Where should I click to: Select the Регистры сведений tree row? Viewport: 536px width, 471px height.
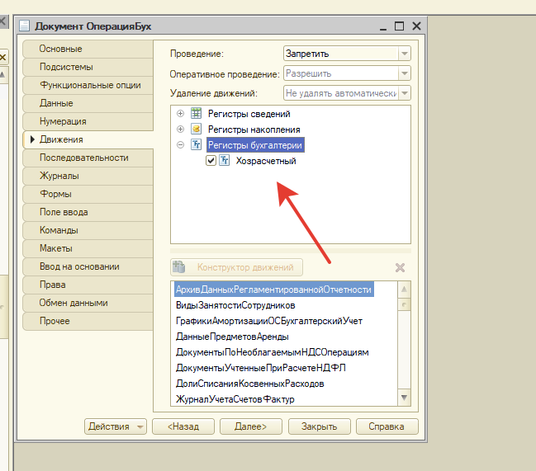click(x=249, y=114)
